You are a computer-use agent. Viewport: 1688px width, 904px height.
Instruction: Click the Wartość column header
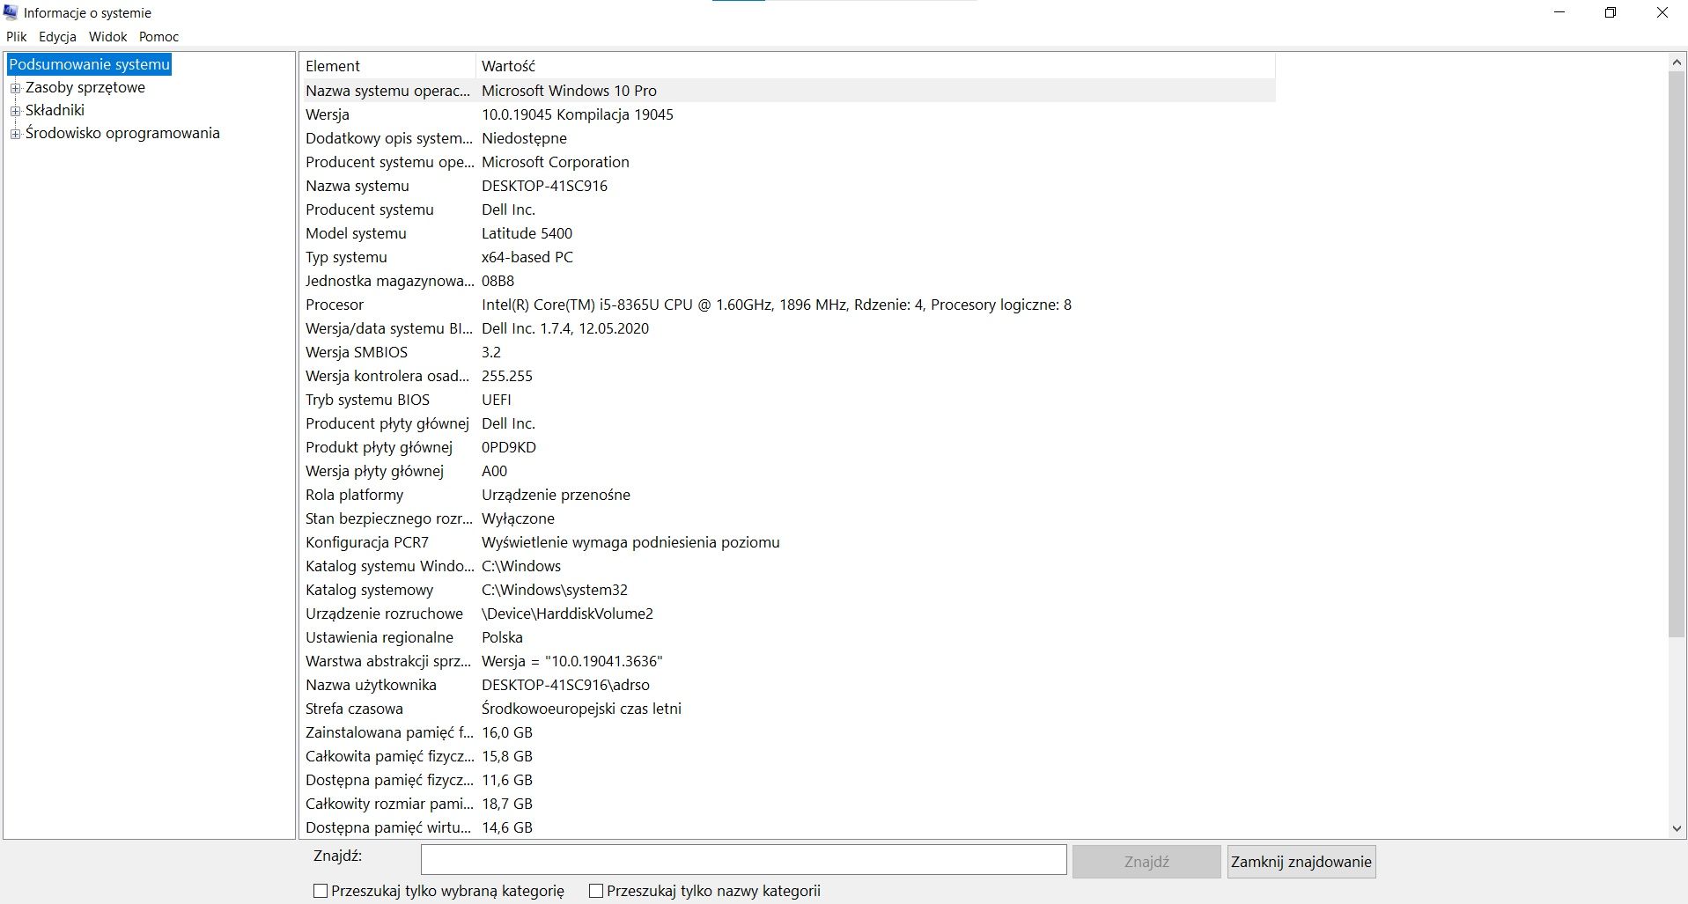[875, 66]
